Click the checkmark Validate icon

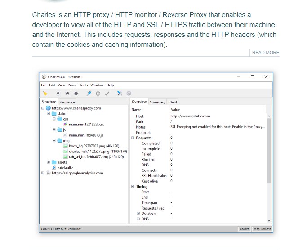click(x=107, y=94)
